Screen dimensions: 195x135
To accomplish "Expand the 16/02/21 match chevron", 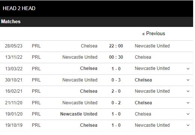I will (188, 91).
